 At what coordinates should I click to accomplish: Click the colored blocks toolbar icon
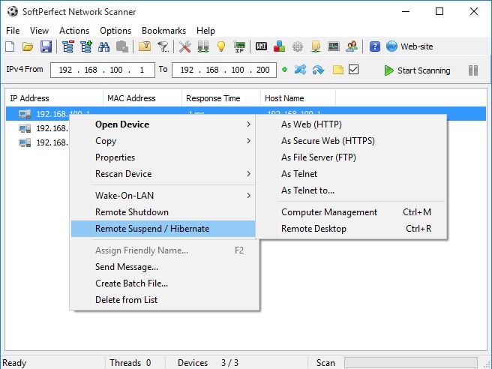click(279, 46)
